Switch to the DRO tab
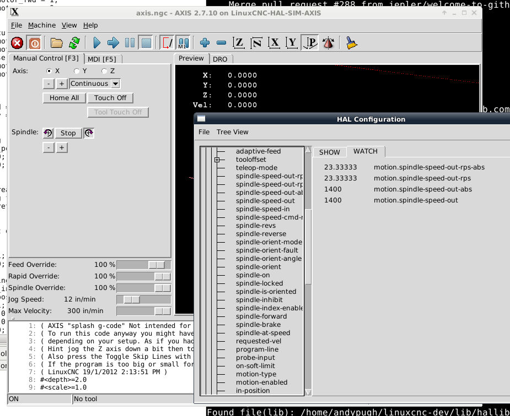The image size is (510, 416). pos(220,59)
